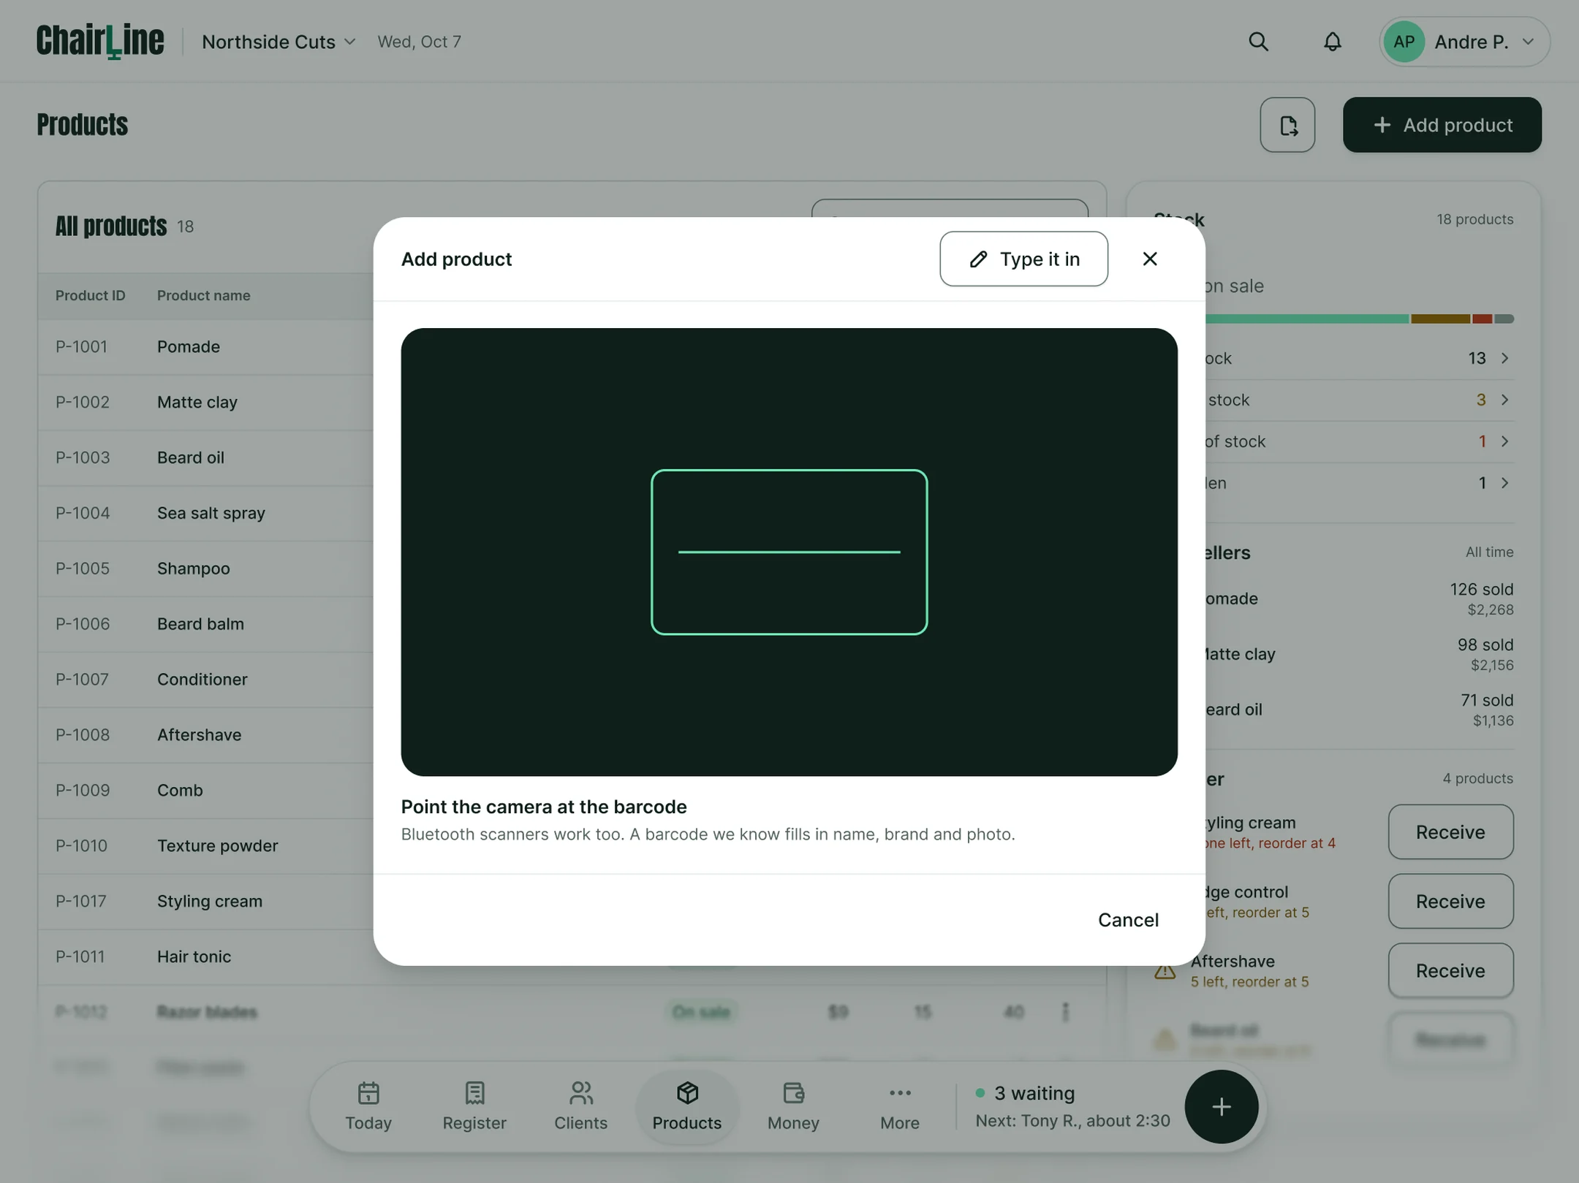This screenshot has height=1183, width=1579.
Task: Click the barcode scan frame in camera view
Action: pyautogui.click(x=789, y=552)
